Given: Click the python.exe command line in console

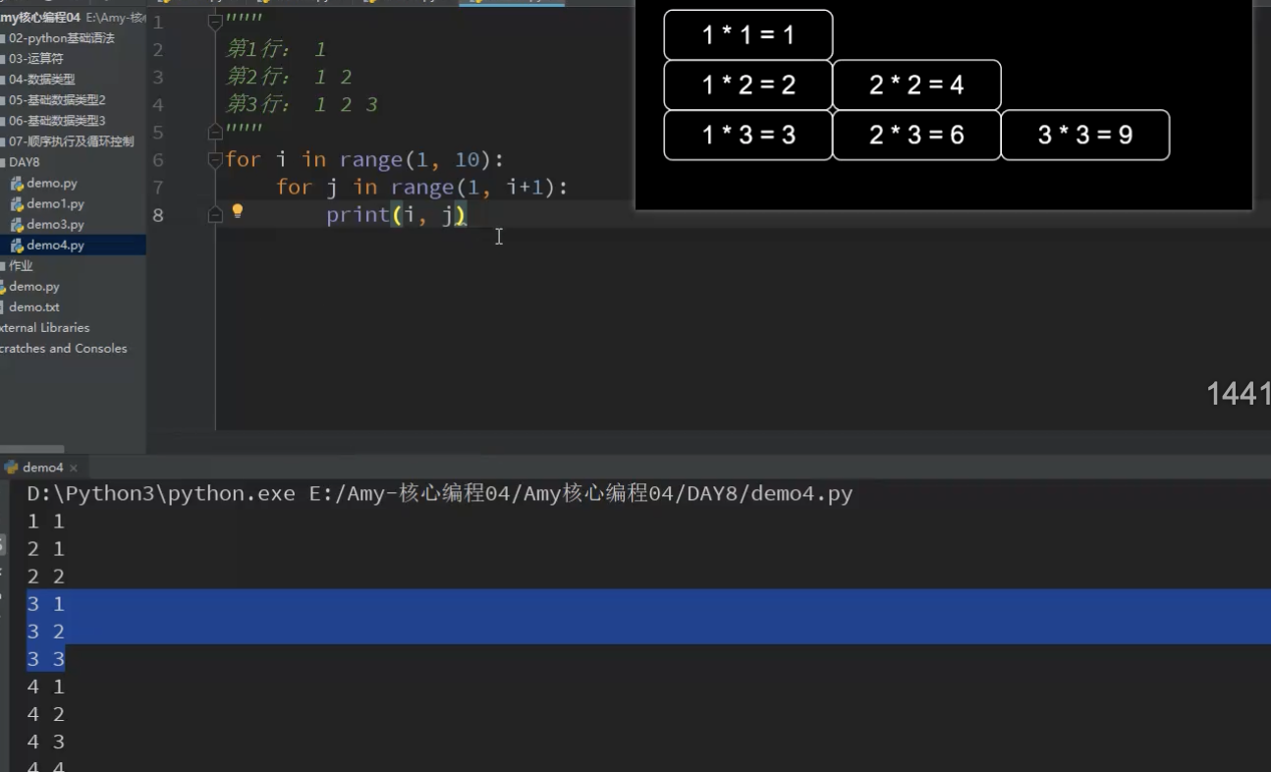Looking at the screenshot, I should pos(439,494).
